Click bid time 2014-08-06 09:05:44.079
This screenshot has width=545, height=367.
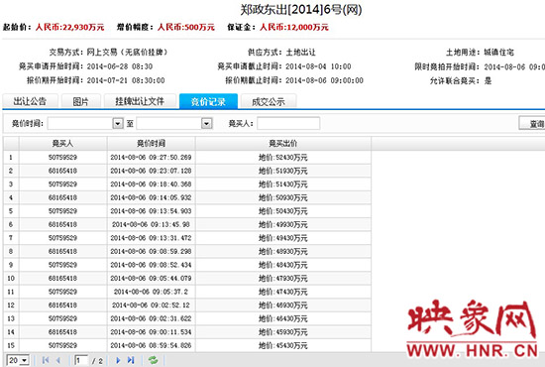(x=151, y=279)
